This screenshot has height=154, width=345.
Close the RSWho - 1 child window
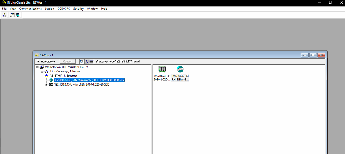pyautogui.click(x=321, y=55)
